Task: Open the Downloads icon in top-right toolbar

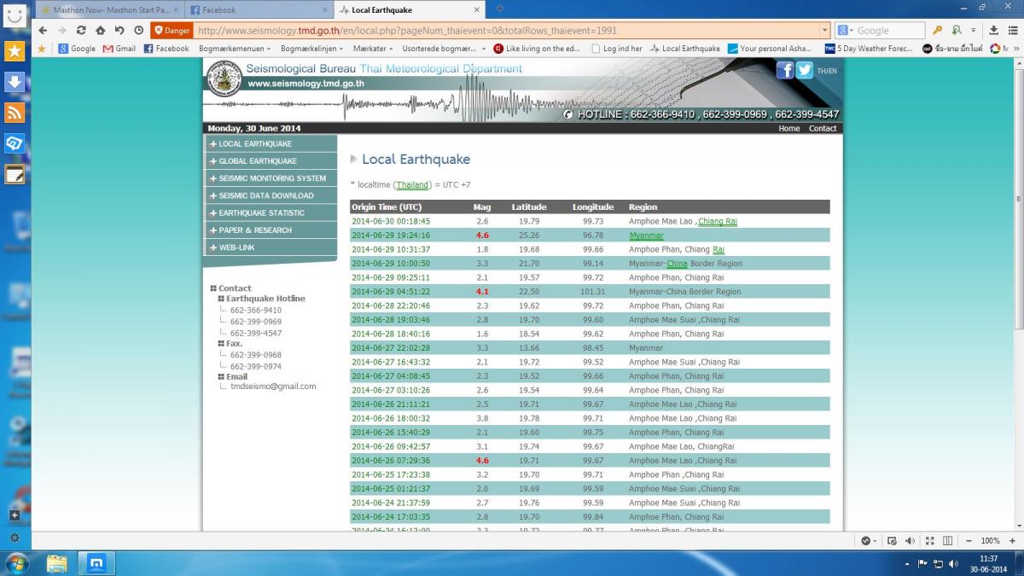Action: pyautogui.click(x=993, y=30)
